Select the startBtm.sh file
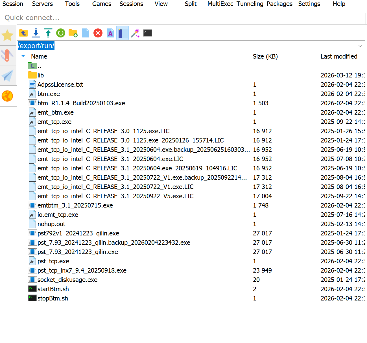 pyautogui.click(x=53, y=289)
